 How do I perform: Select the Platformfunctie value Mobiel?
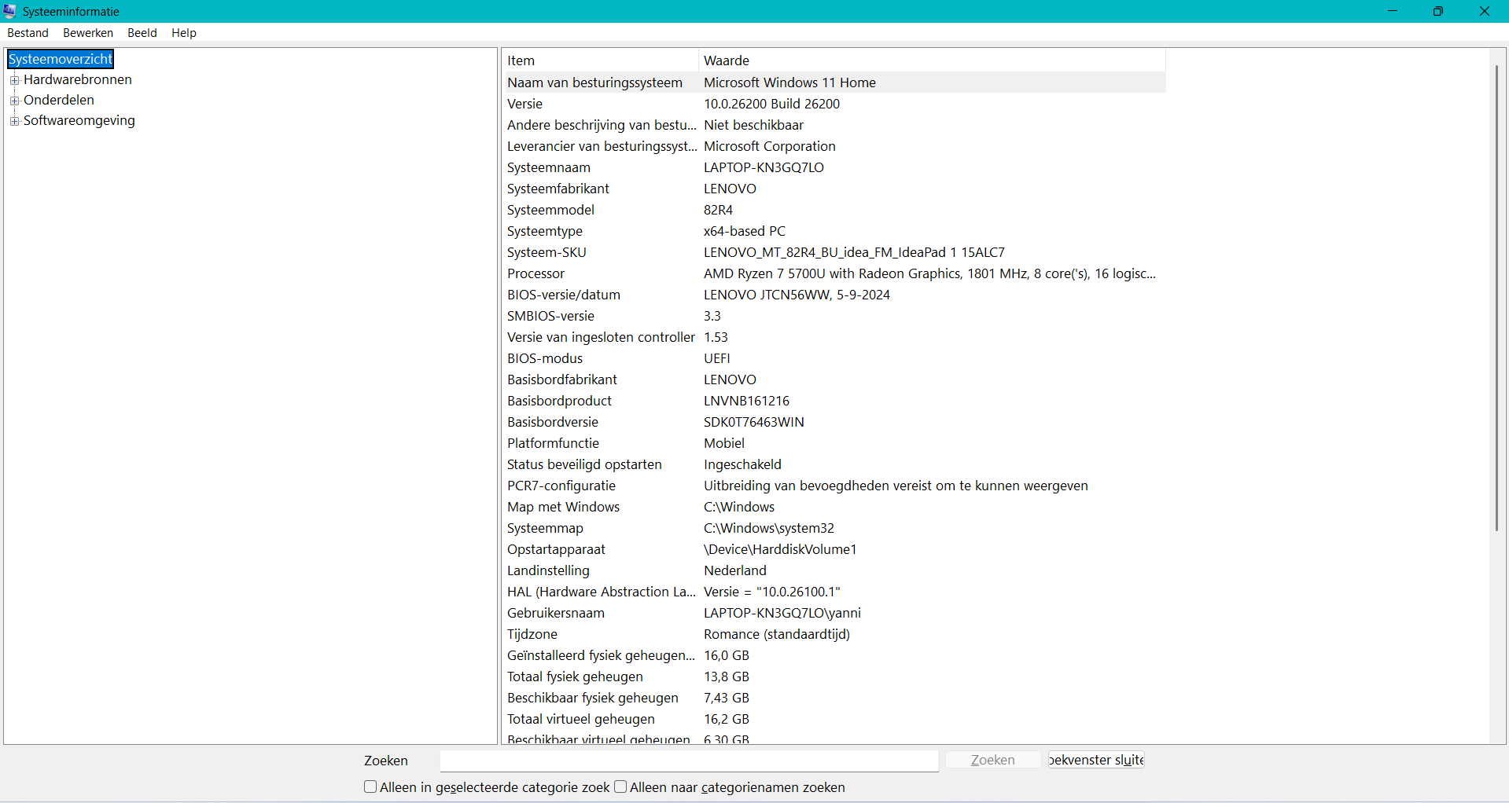tap(724, 443)
